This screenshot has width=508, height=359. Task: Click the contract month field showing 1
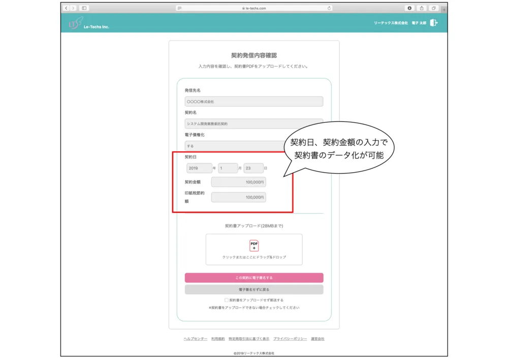pos(228,168)
